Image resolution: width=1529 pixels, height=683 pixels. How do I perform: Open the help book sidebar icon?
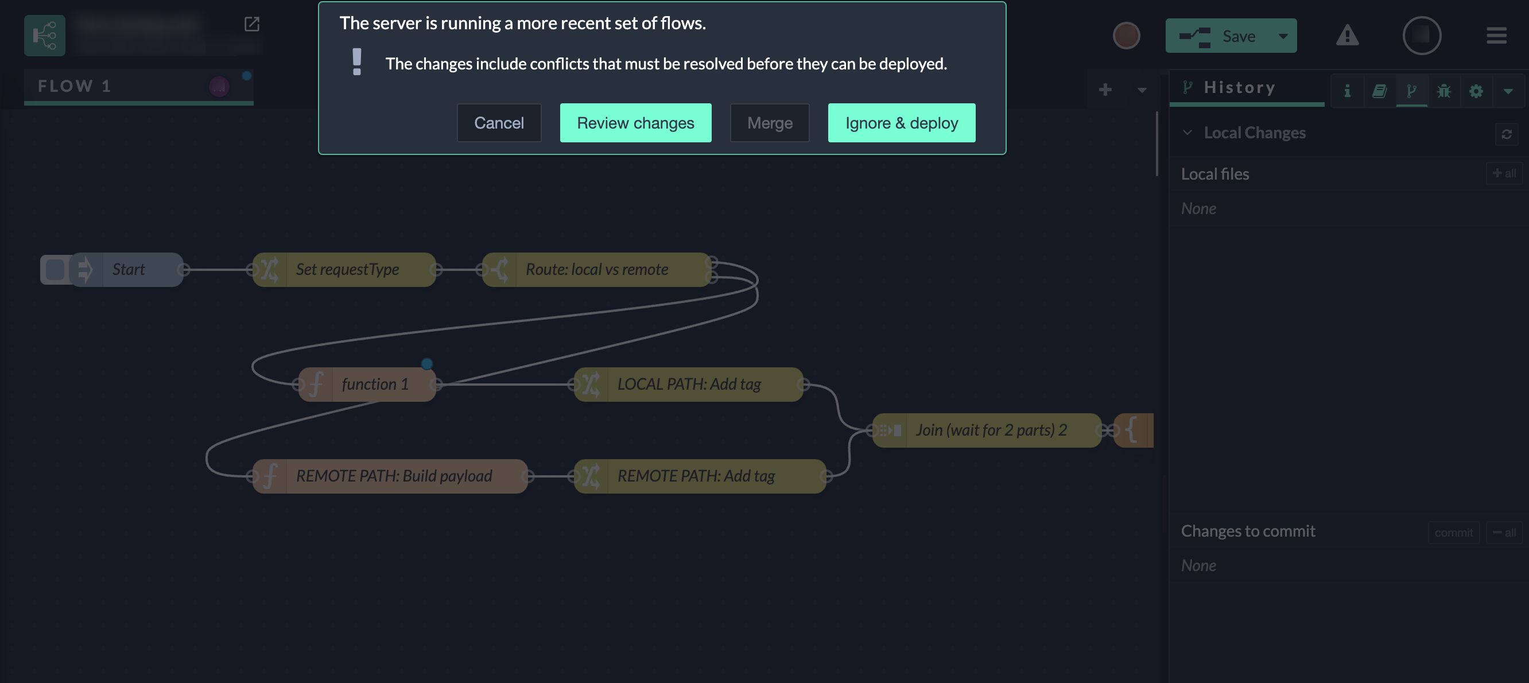pos(1379,91)
